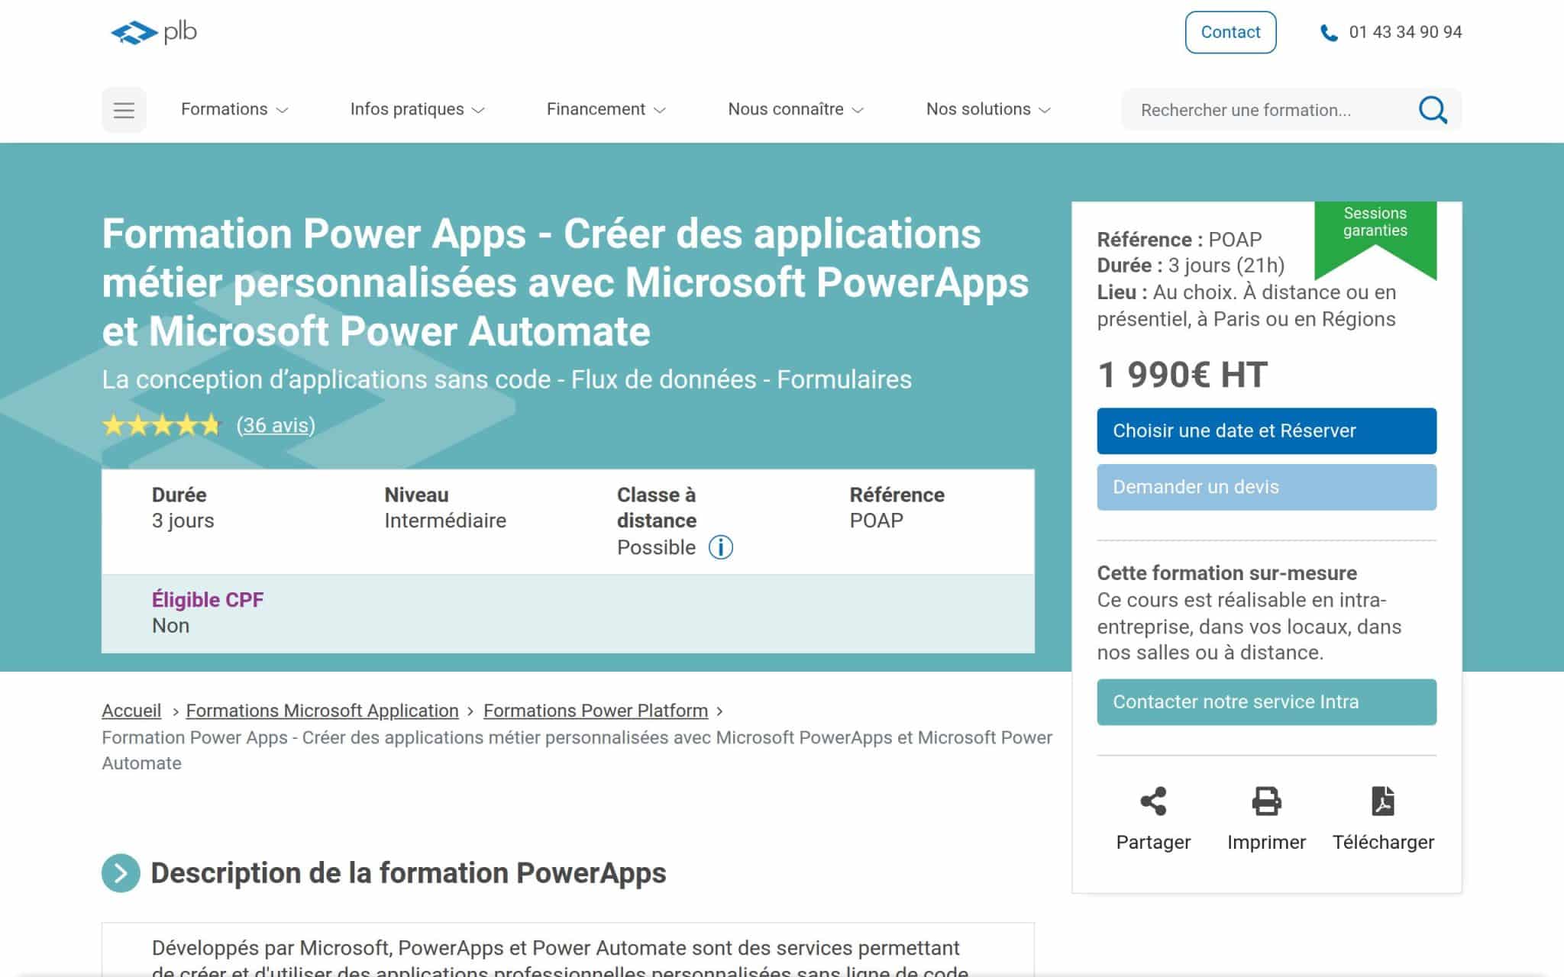
Task: Expand the Formations menu
Action: point(234,109)
